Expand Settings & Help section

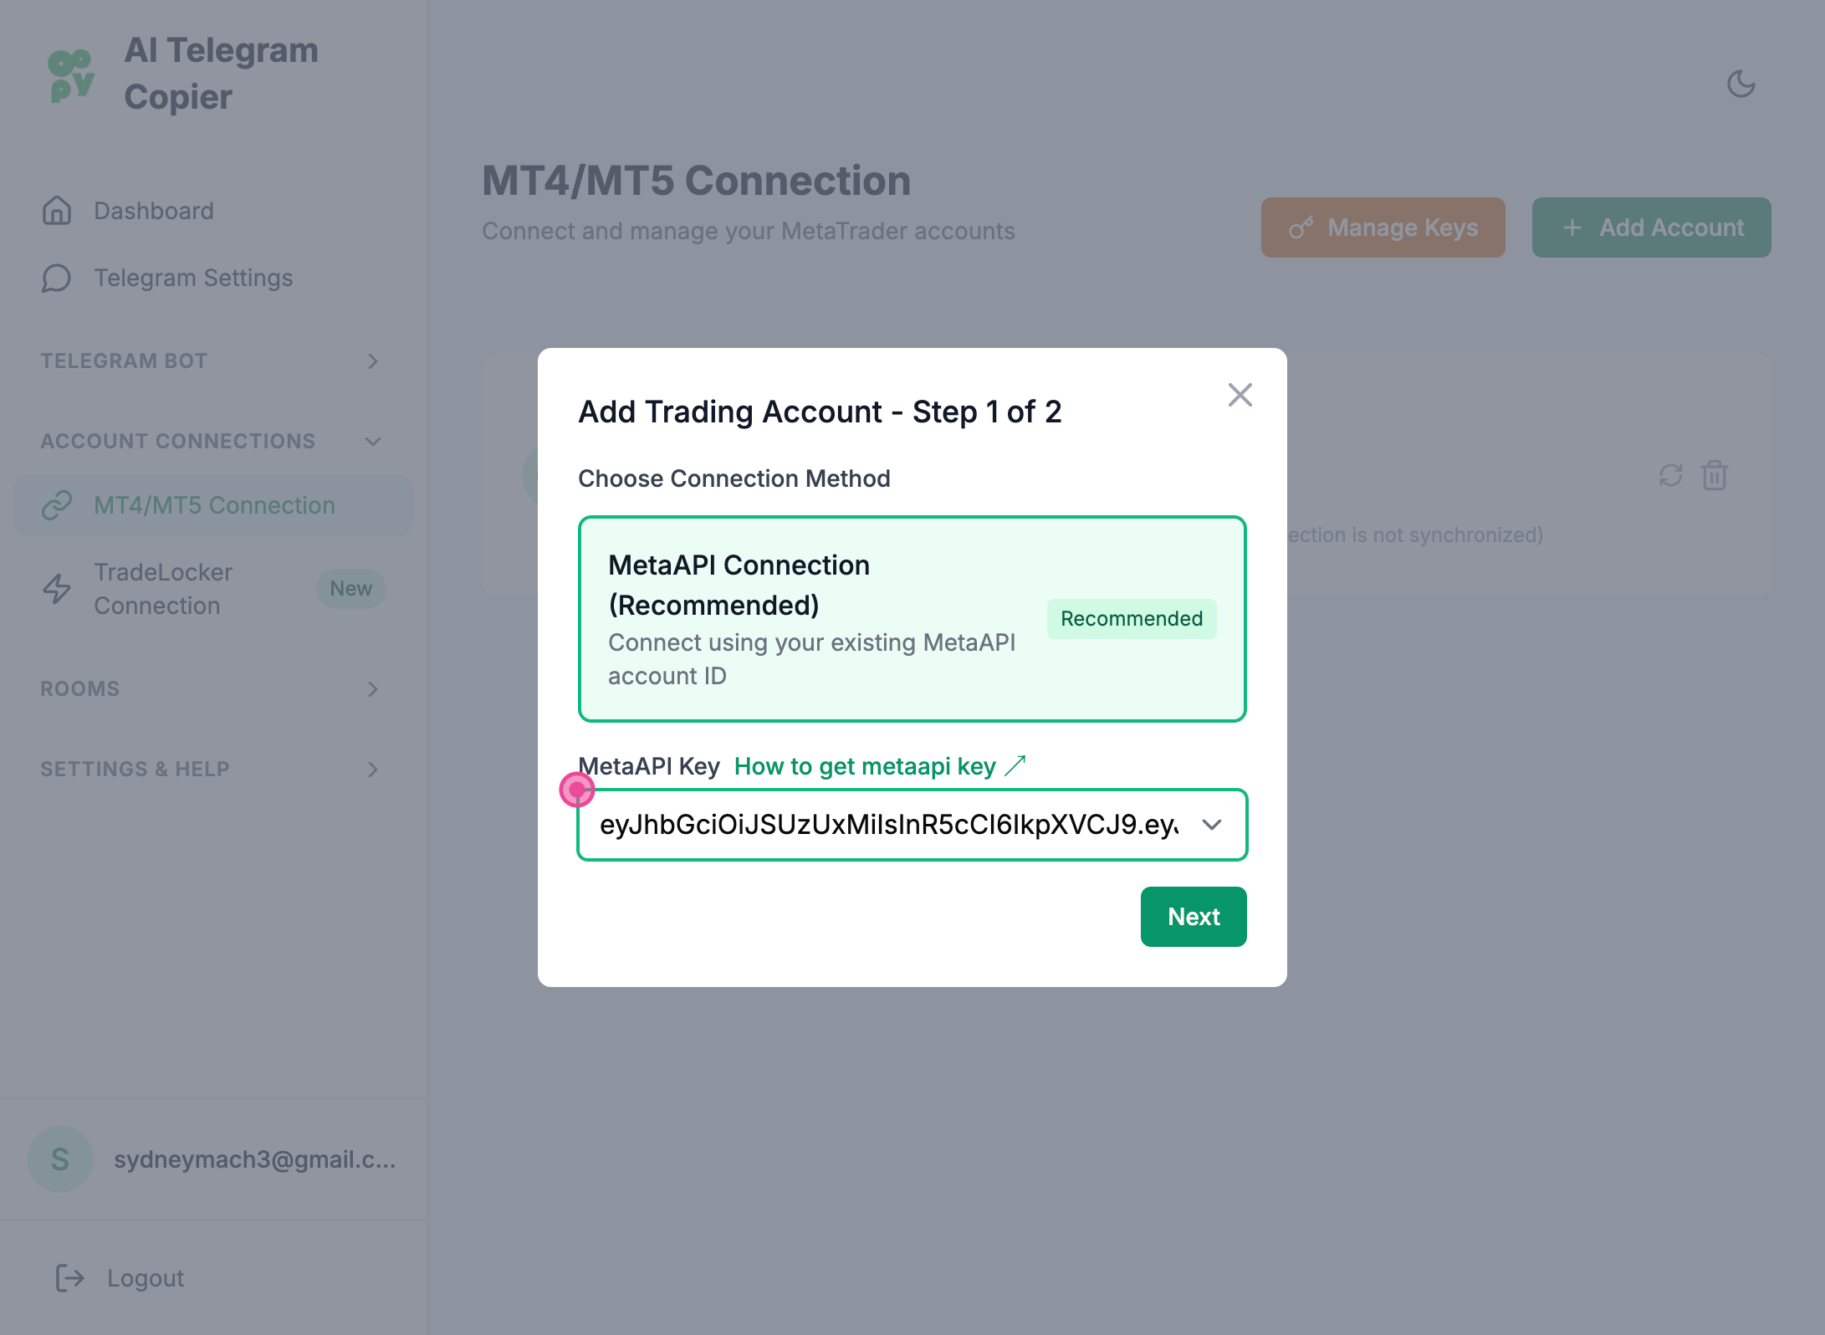click(373, 770)
